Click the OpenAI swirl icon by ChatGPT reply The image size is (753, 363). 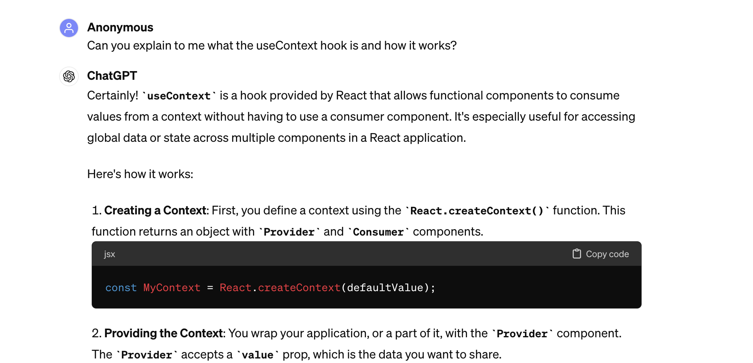coord(69,76)
